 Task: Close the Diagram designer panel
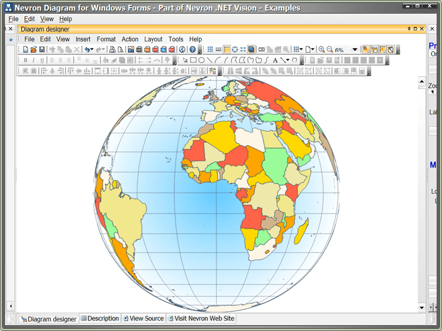pyautogui.click(x=422, y=29)
